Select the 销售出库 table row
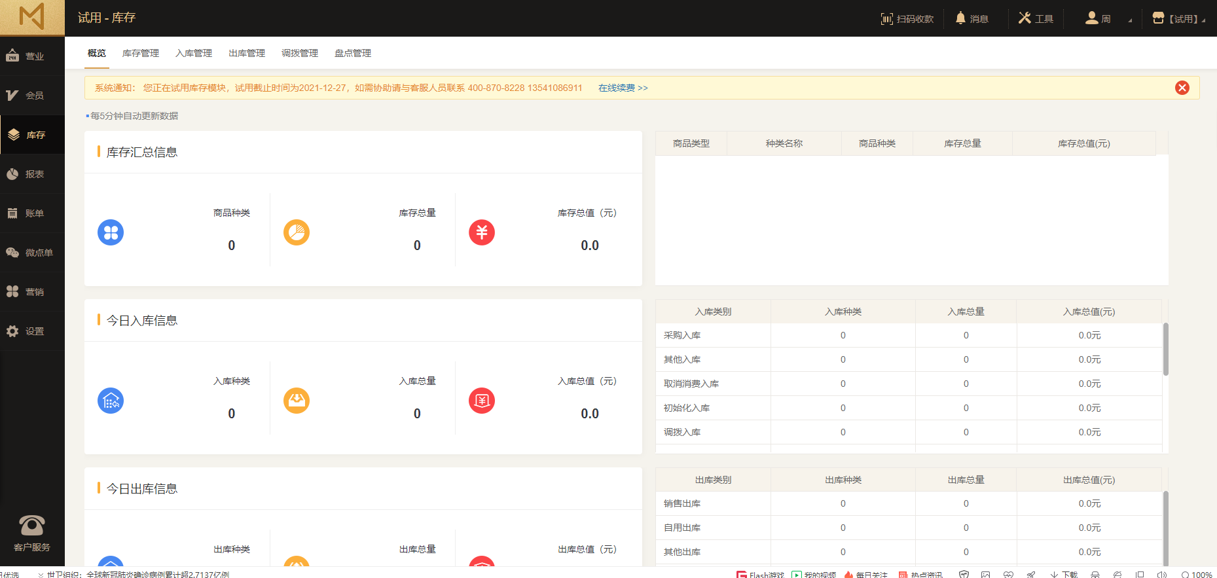This screenshot has width=1217, height=578. click(x=909, y=503)
